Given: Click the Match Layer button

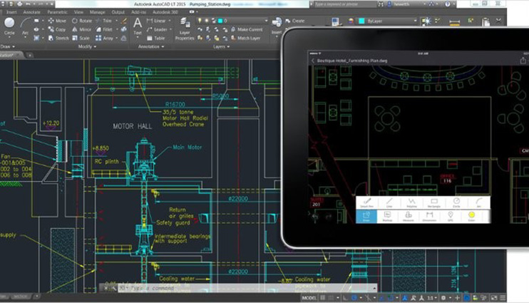Looking at the screenshot, I should click(245, 38).
